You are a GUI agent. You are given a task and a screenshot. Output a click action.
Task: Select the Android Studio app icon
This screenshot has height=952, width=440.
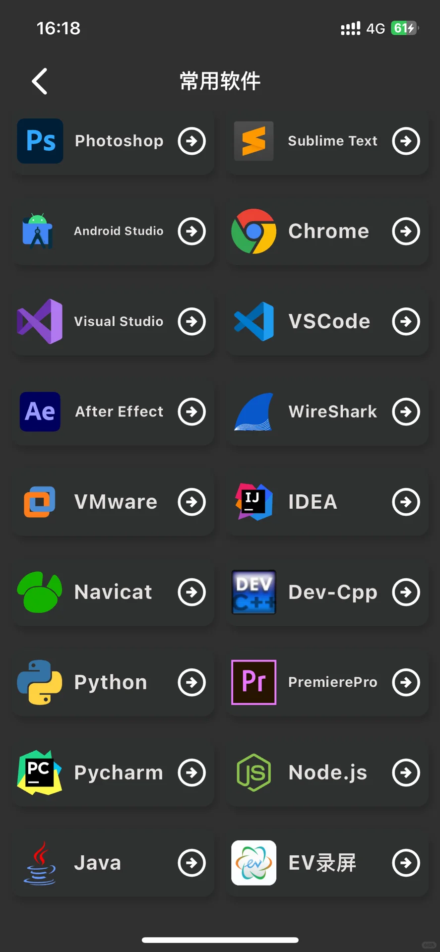(x=38, y=231)
